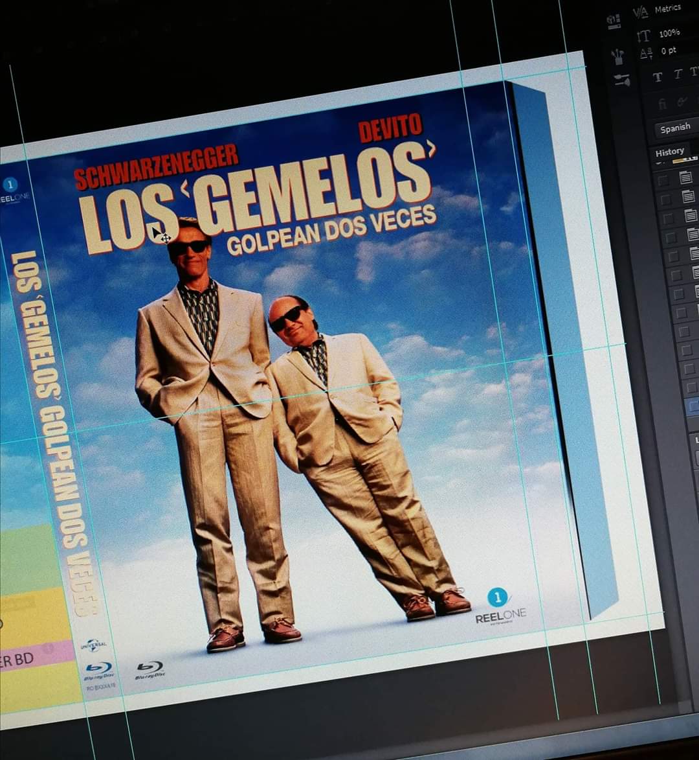The image size is (699, 760).
Task: Apply Faux Bold text style
Action: point(658,78)
